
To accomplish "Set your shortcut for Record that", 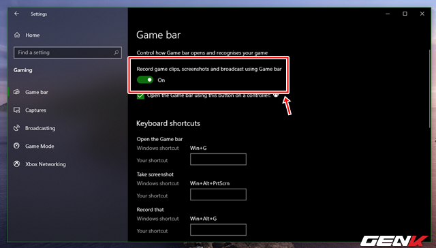I will coord(218,230).
